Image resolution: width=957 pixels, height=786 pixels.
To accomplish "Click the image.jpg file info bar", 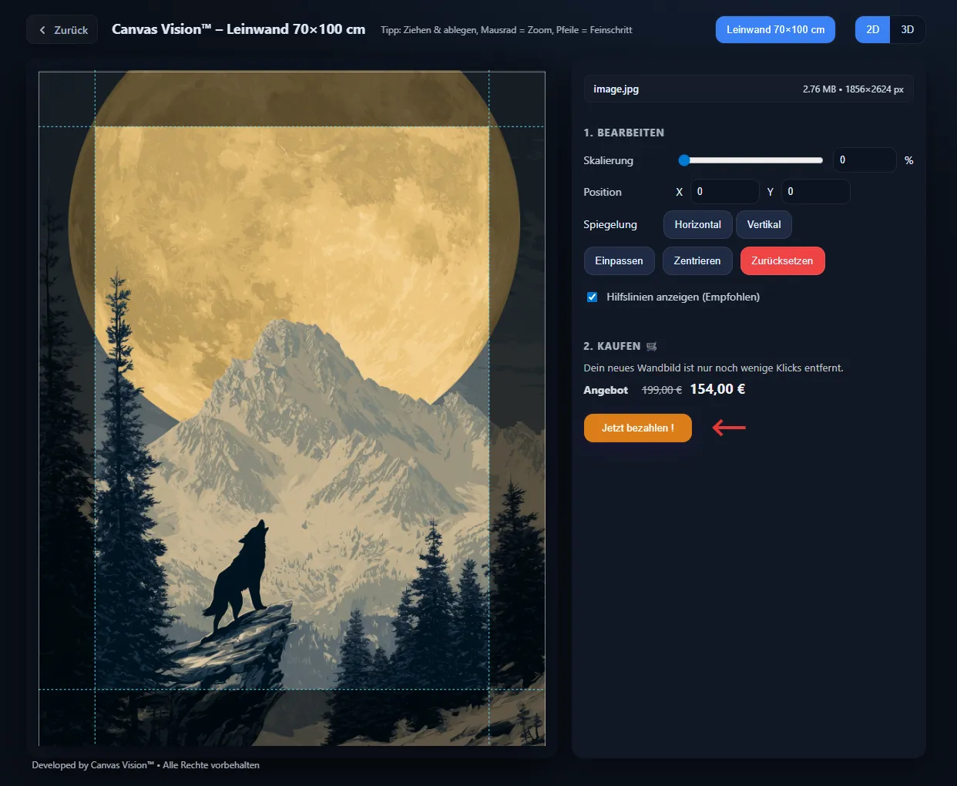I will [x=748, y=89].
